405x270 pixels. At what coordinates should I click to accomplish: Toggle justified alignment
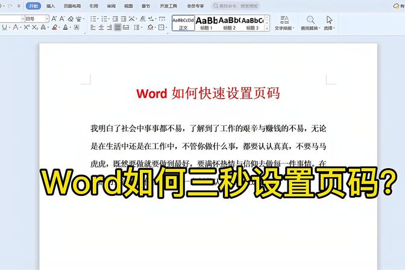118,27
